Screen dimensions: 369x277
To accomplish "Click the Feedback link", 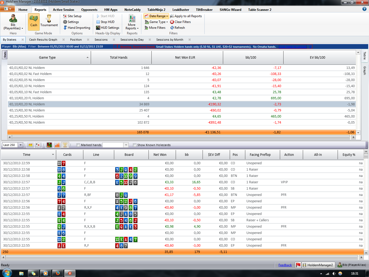I will pos(285,265).
